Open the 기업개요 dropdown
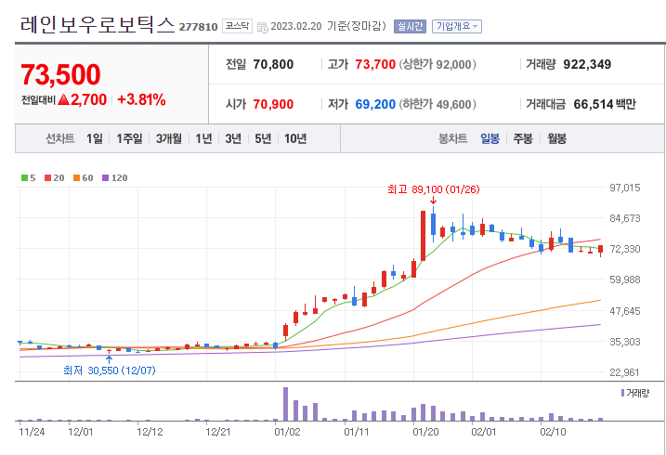 (457, 26)
